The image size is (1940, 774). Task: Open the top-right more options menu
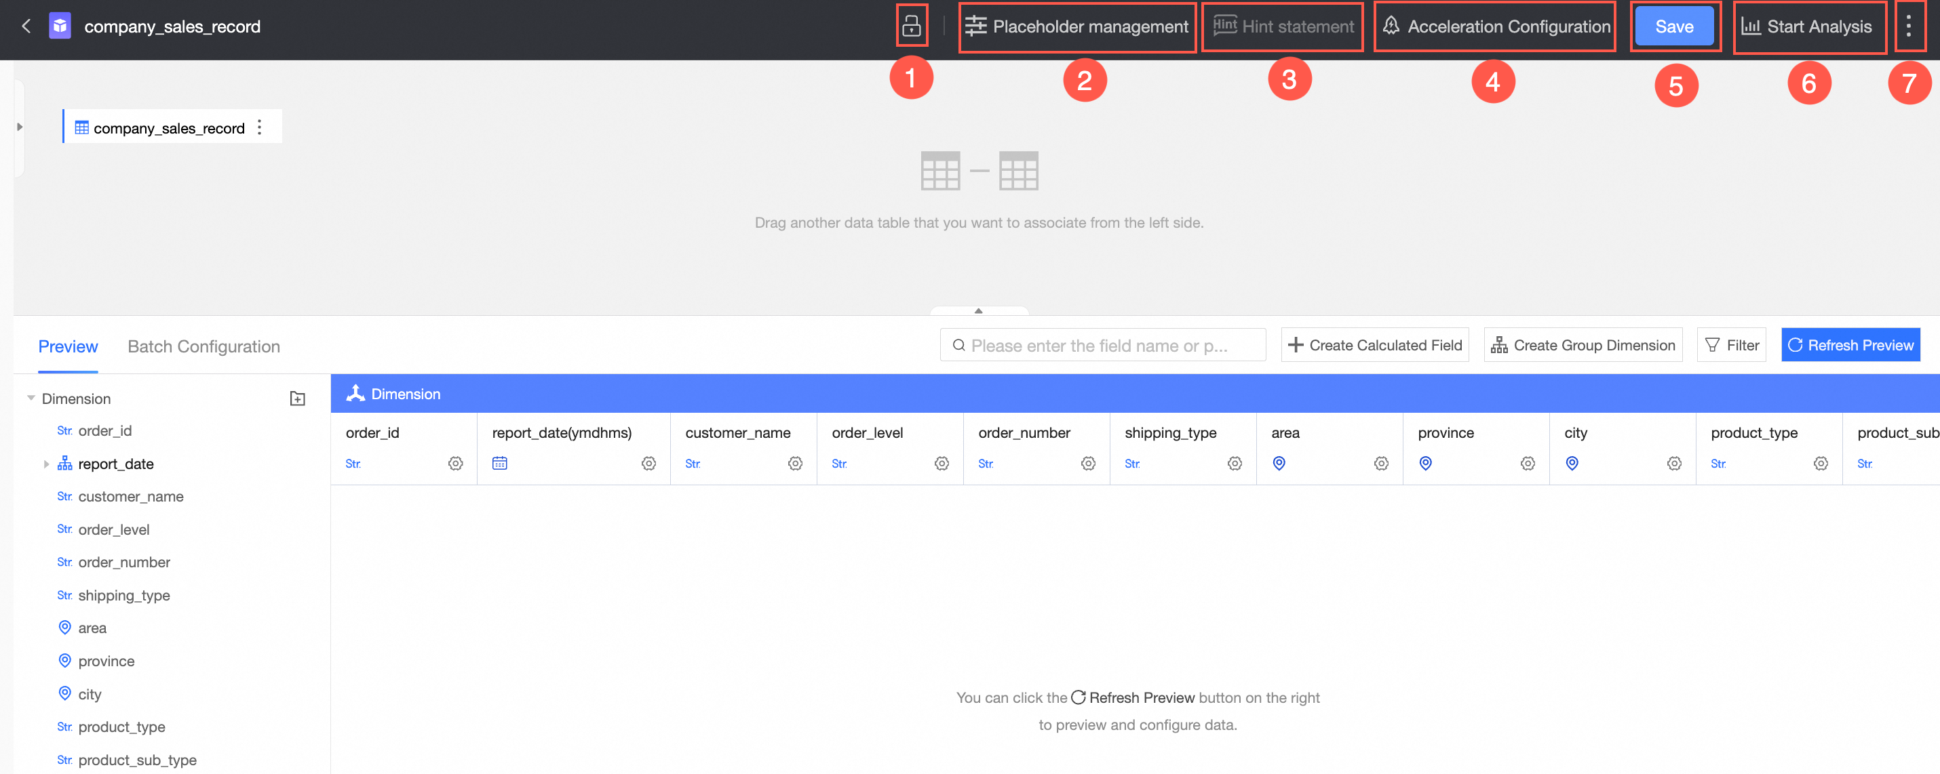[x=1908, y=26]
